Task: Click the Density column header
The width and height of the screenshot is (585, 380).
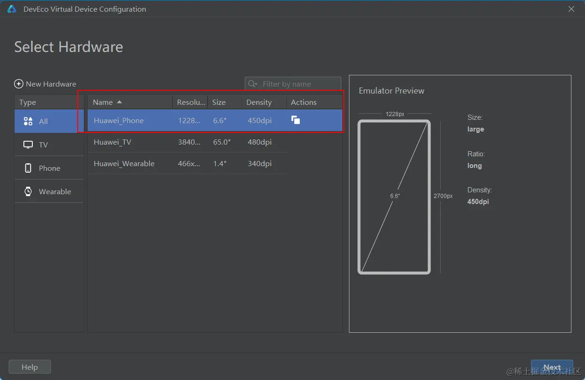Action: pyautogui.click(x=264, y=102)
